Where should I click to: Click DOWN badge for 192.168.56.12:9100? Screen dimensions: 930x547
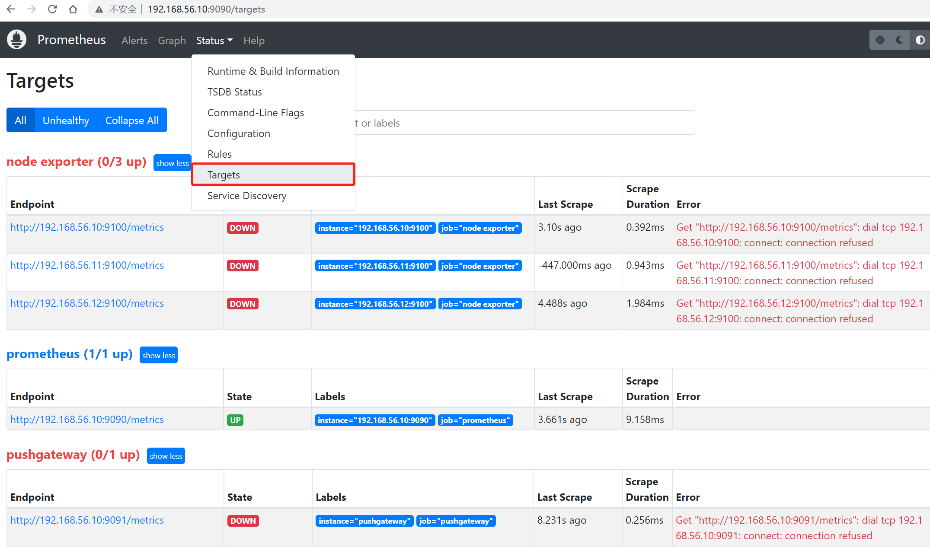coord(243,304)
